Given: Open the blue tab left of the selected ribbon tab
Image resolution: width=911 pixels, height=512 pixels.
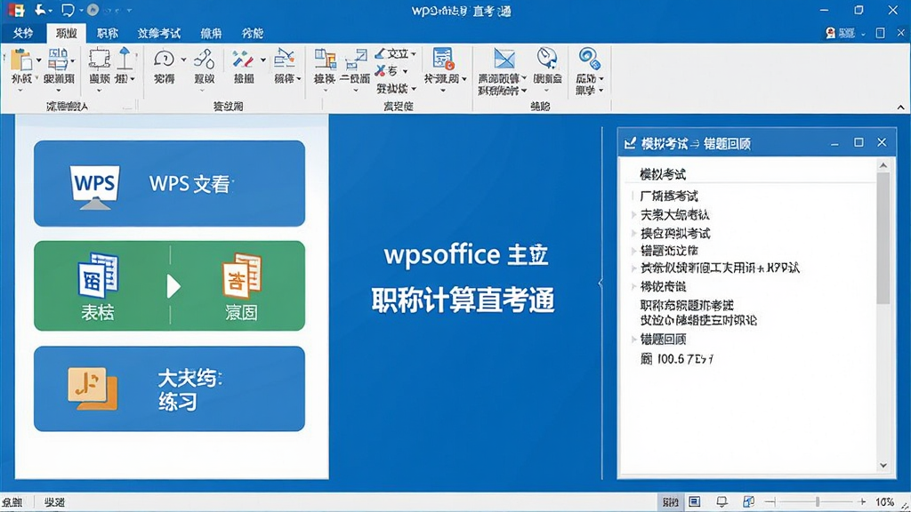Looking at the screenshot, I should [x=23, y=33].
